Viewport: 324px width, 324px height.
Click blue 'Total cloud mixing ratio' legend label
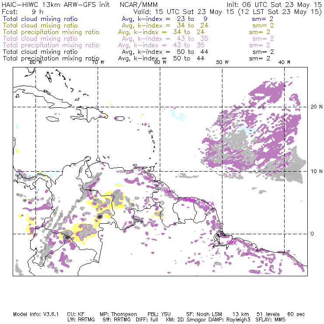tap(40, 19)
